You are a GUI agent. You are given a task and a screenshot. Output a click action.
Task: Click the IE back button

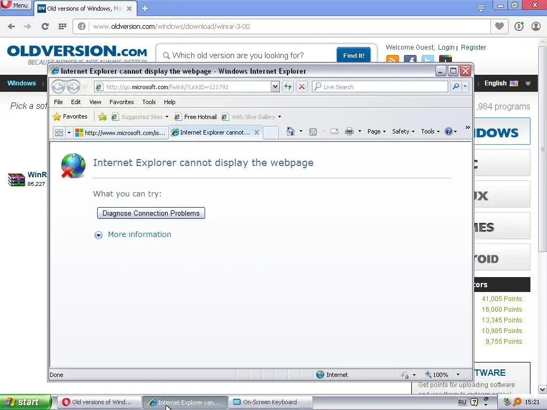pos(58,86)
